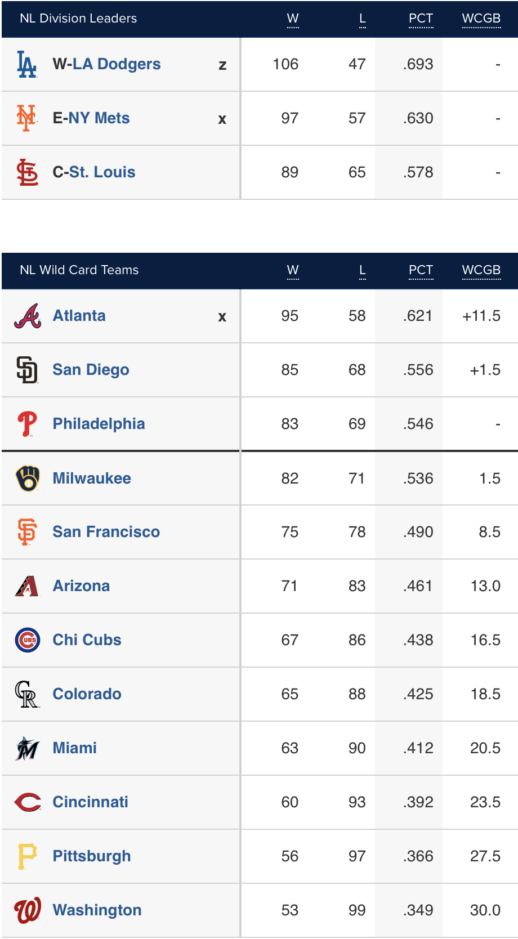Click the Miami Marlins logo
Screen dimensions: 518x939
pos(28,748)
